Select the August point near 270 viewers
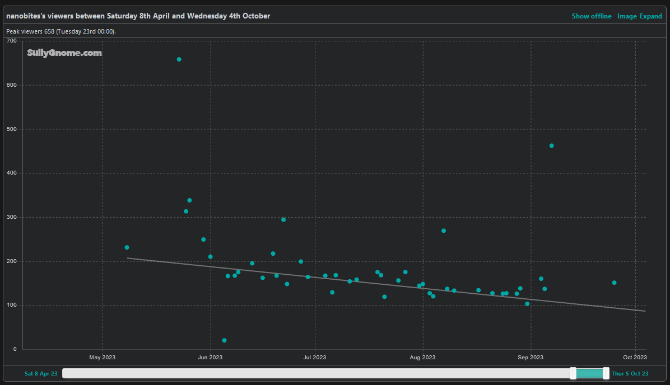670x385 pixels. click(444, 231)
